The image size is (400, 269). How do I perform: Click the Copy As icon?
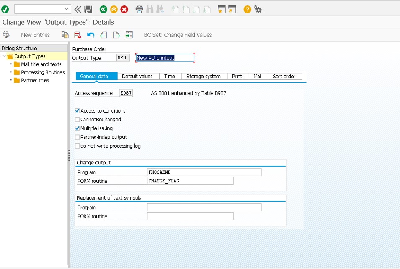click(65, 35)
